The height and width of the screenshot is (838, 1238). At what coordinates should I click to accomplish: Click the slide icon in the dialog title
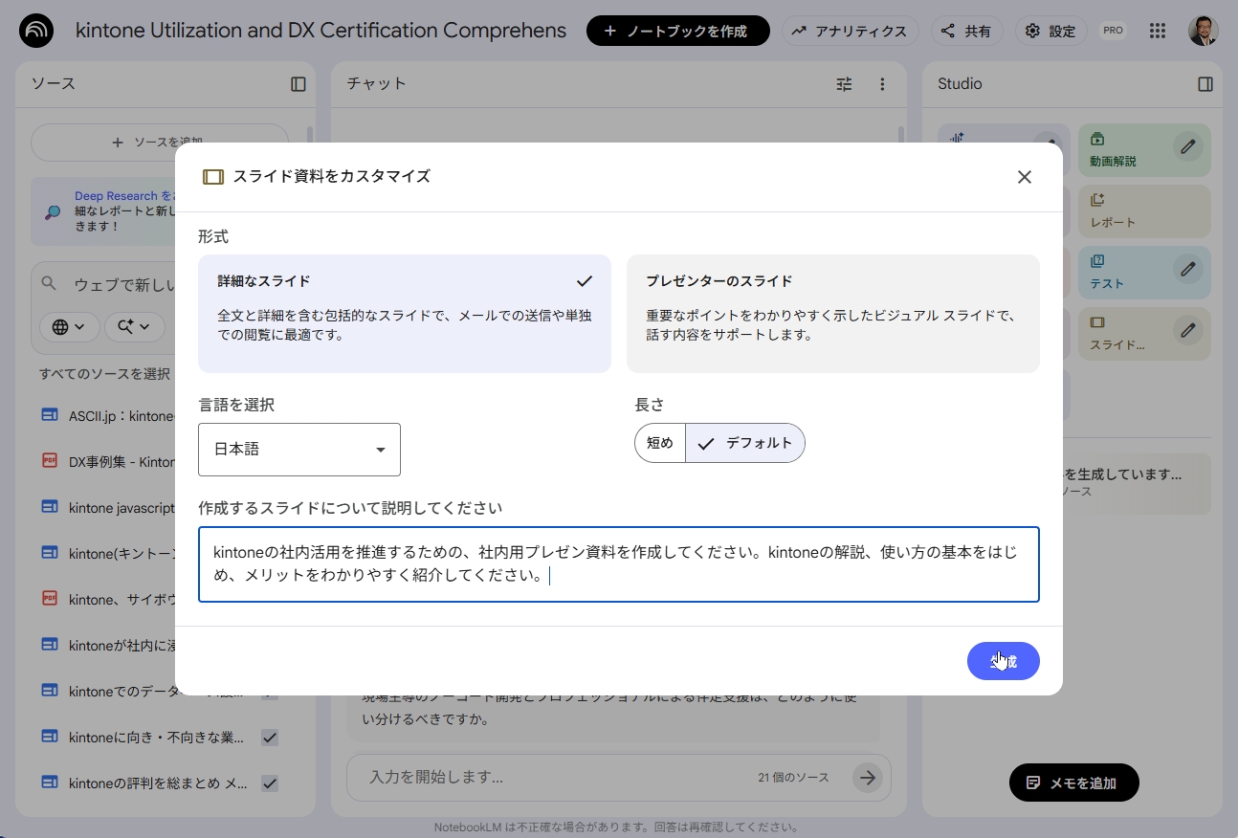pos(213,177)
